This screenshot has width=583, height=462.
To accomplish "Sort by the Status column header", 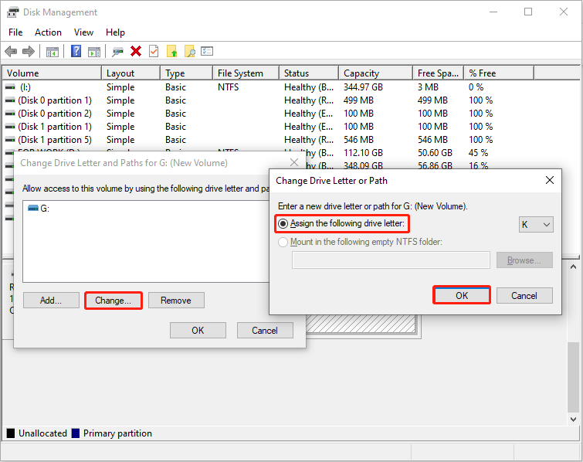I will pos(309,73).
